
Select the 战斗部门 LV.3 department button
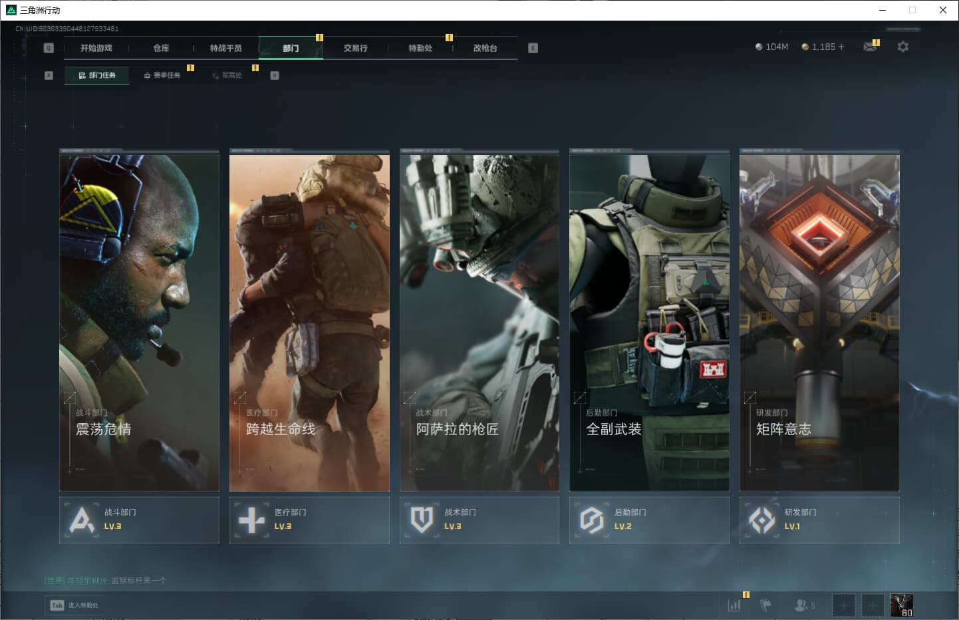tap(139, 520)
